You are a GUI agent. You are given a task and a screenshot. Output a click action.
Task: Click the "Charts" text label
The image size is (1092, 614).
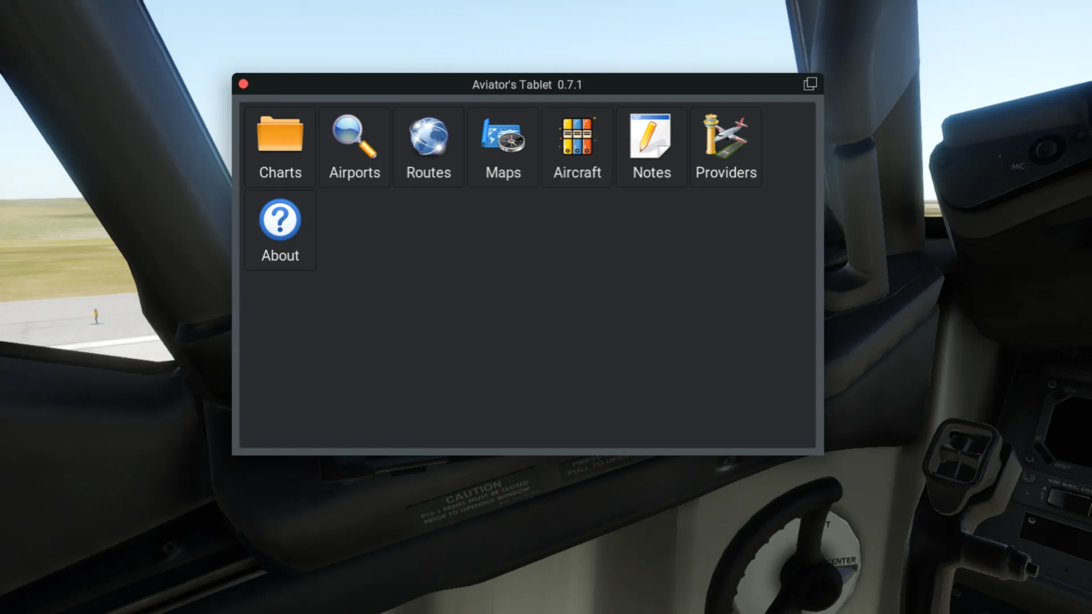coord(280,172)
